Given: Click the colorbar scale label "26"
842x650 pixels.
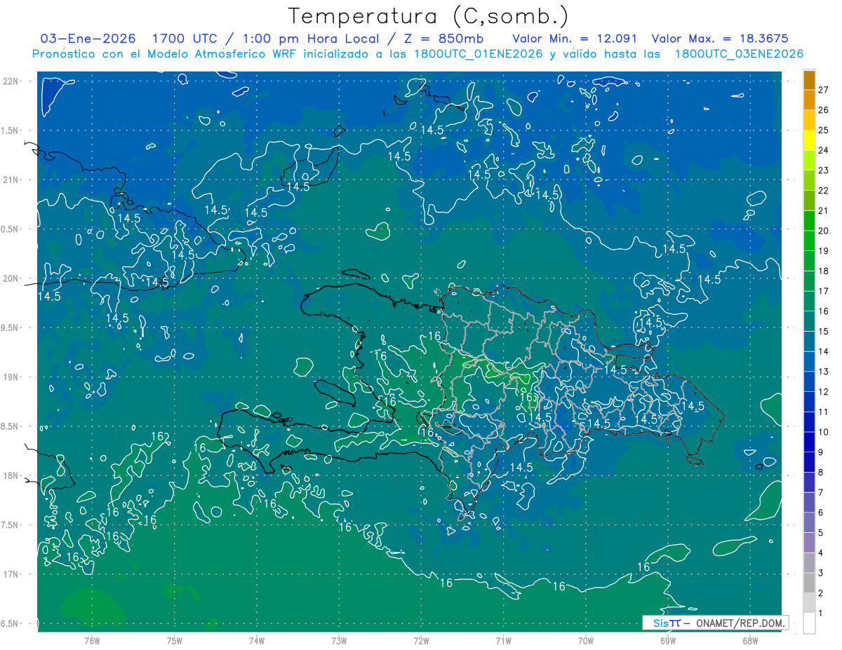Looking at the screenshot, I should click(x=824, y=110).
